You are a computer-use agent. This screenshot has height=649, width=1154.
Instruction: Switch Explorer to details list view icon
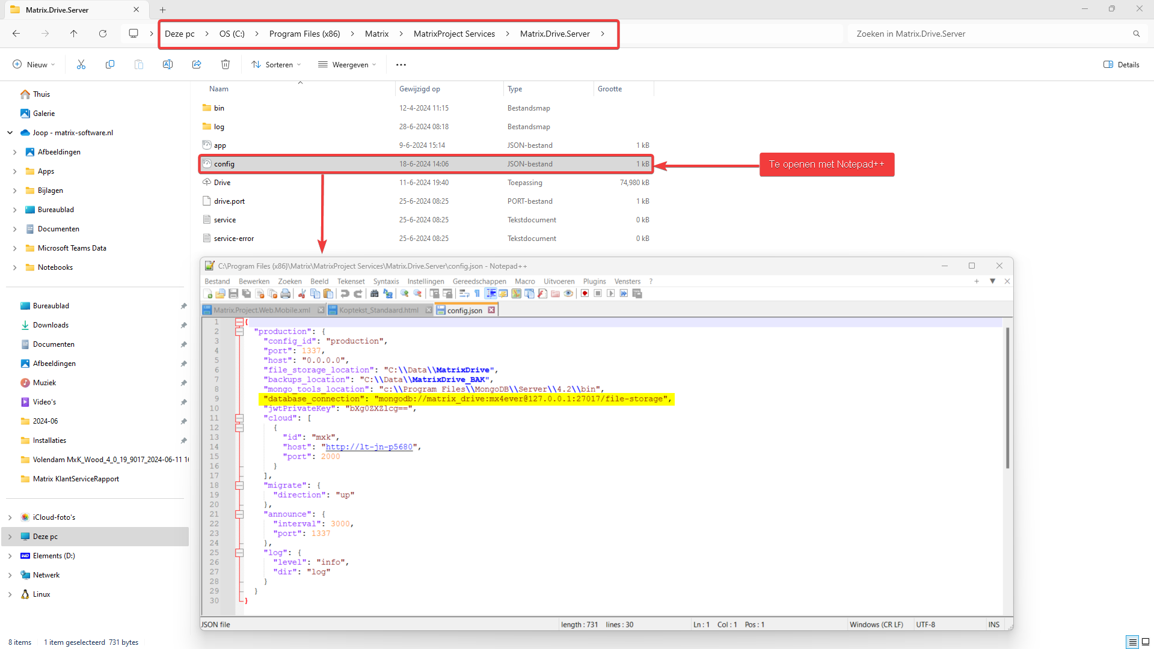(x=1132, y=642)
